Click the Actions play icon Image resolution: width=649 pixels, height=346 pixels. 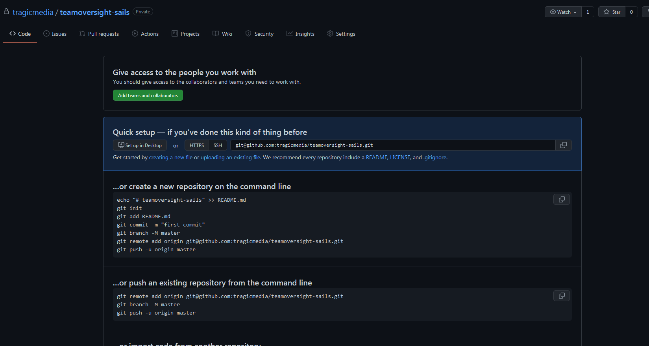pos(135,34)
